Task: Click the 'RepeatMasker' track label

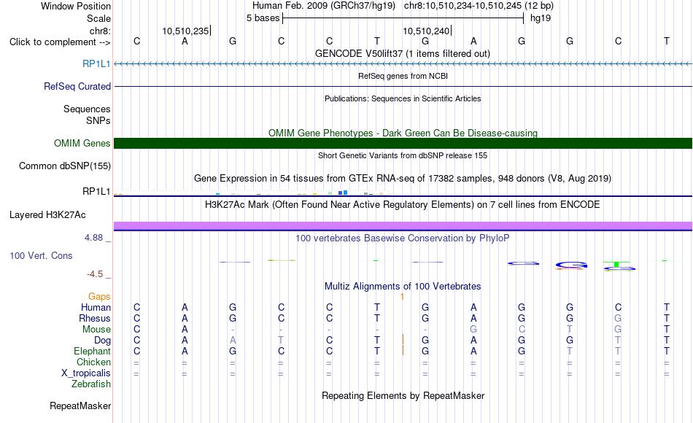Action: point(80,405)
